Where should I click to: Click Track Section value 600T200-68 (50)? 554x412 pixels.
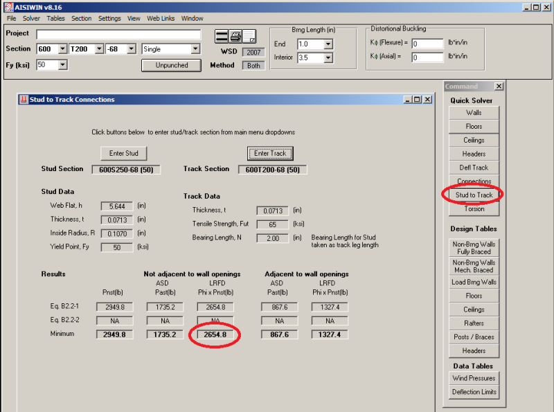coord(272,170)
